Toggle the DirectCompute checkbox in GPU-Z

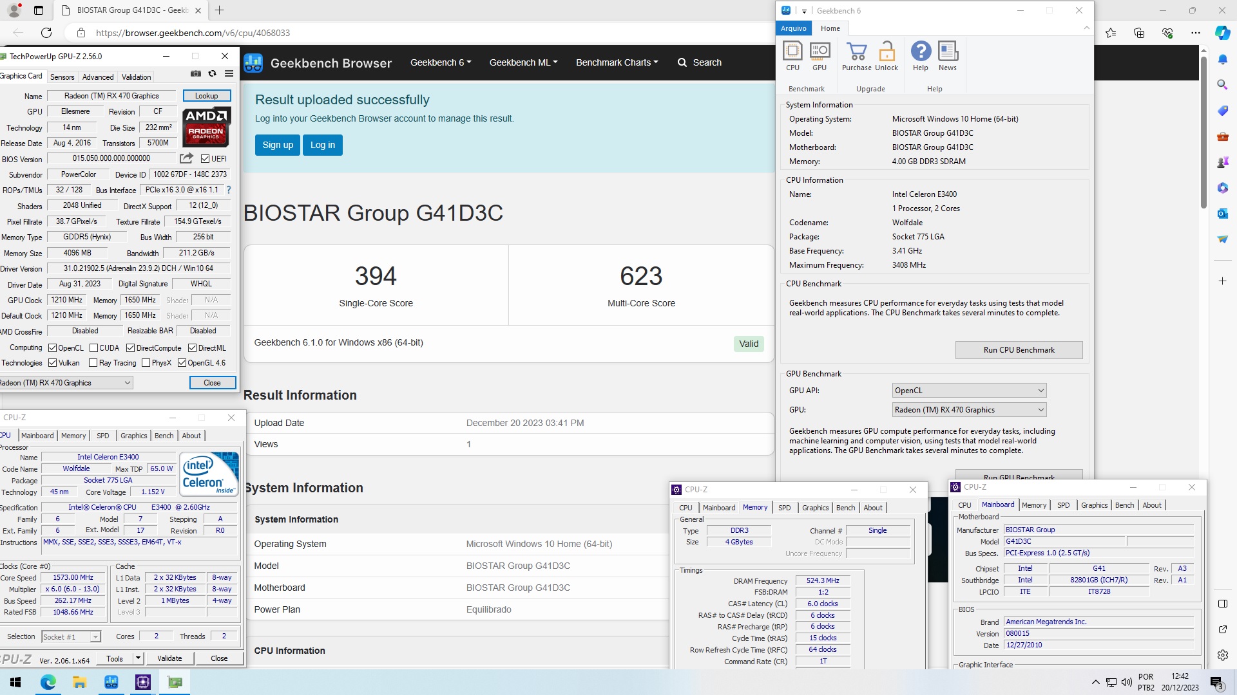coord(130,348)
